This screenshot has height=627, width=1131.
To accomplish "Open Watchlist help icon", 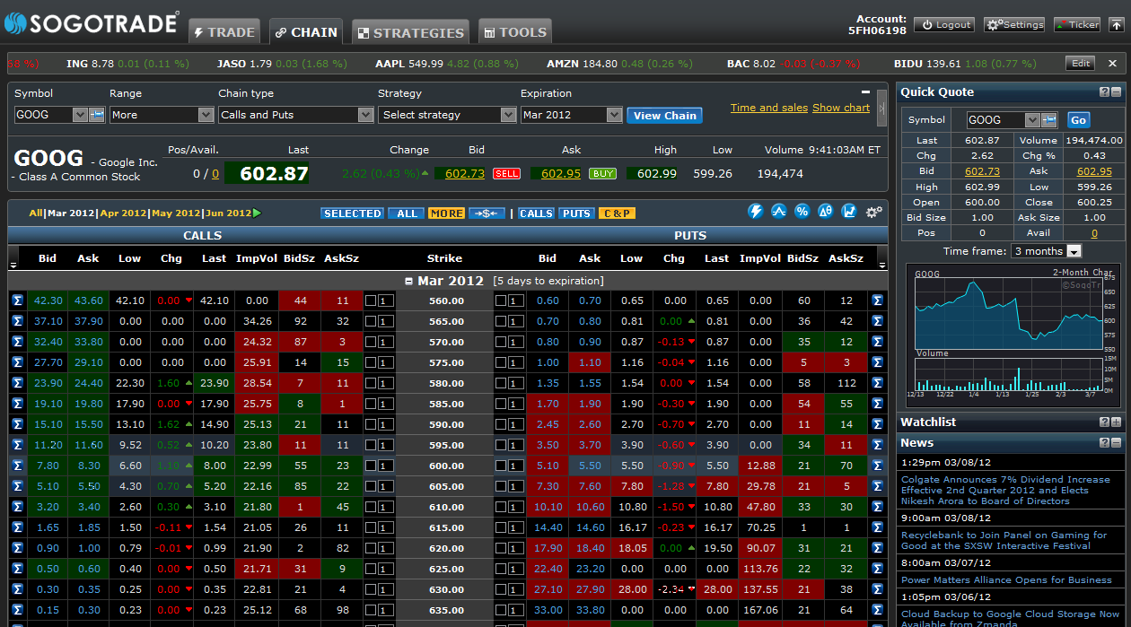I will point(1104,422).
